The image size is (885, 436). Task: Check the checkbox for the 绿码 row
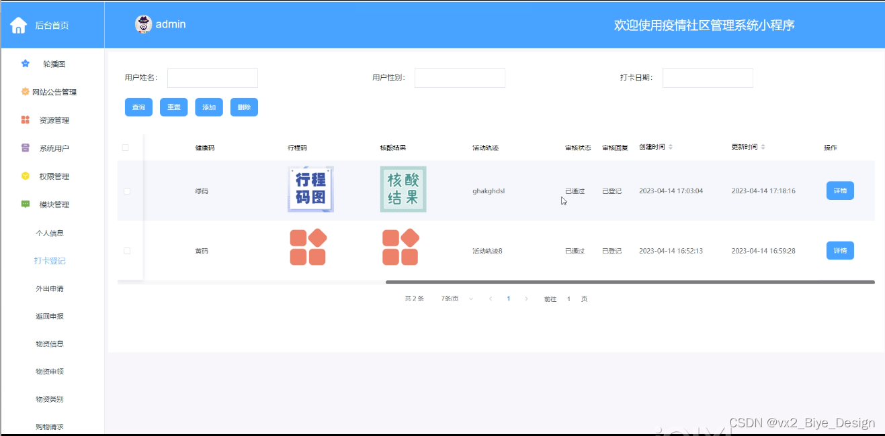click(x=127, y=191)
